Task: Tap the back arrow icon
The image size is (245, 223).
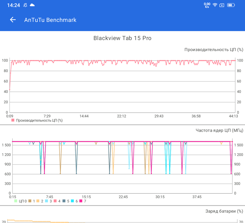Action: coord(13,20)
